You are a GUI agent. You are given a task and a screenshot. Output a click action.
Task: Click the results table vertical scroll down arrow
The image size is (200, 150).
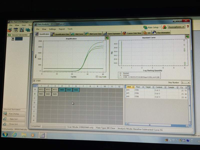(190, 123)
